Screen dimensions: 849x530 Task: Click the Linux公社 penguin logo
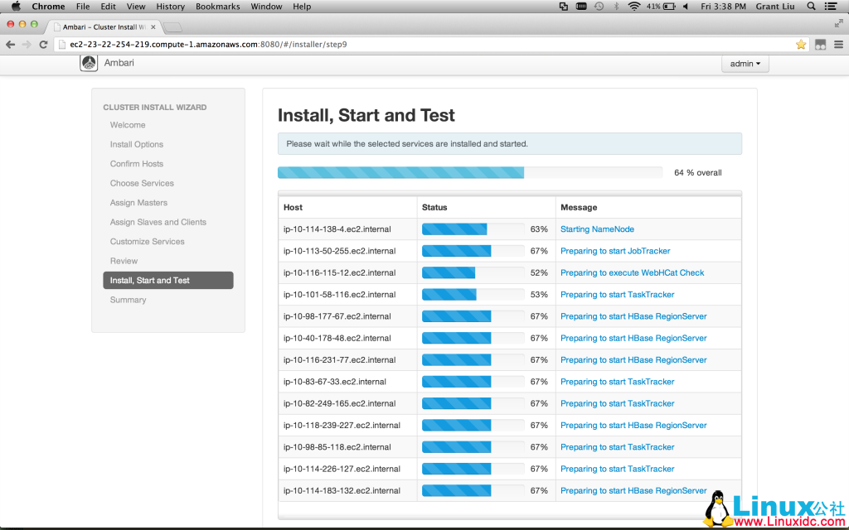click(718, 506)
